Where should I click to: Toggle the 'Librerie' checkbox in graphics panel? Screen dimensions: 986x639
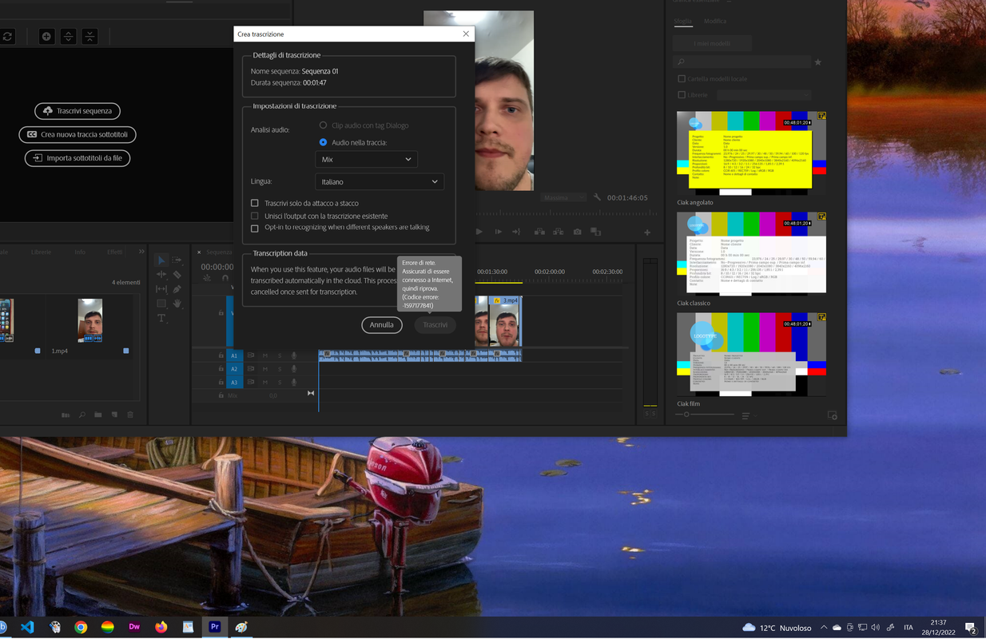click(x=682, y=95)
